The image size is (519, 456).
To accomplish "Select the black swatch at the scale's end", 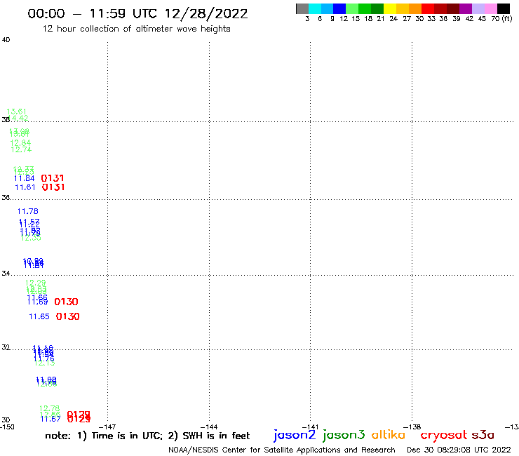I will click(x=503, y=8).
